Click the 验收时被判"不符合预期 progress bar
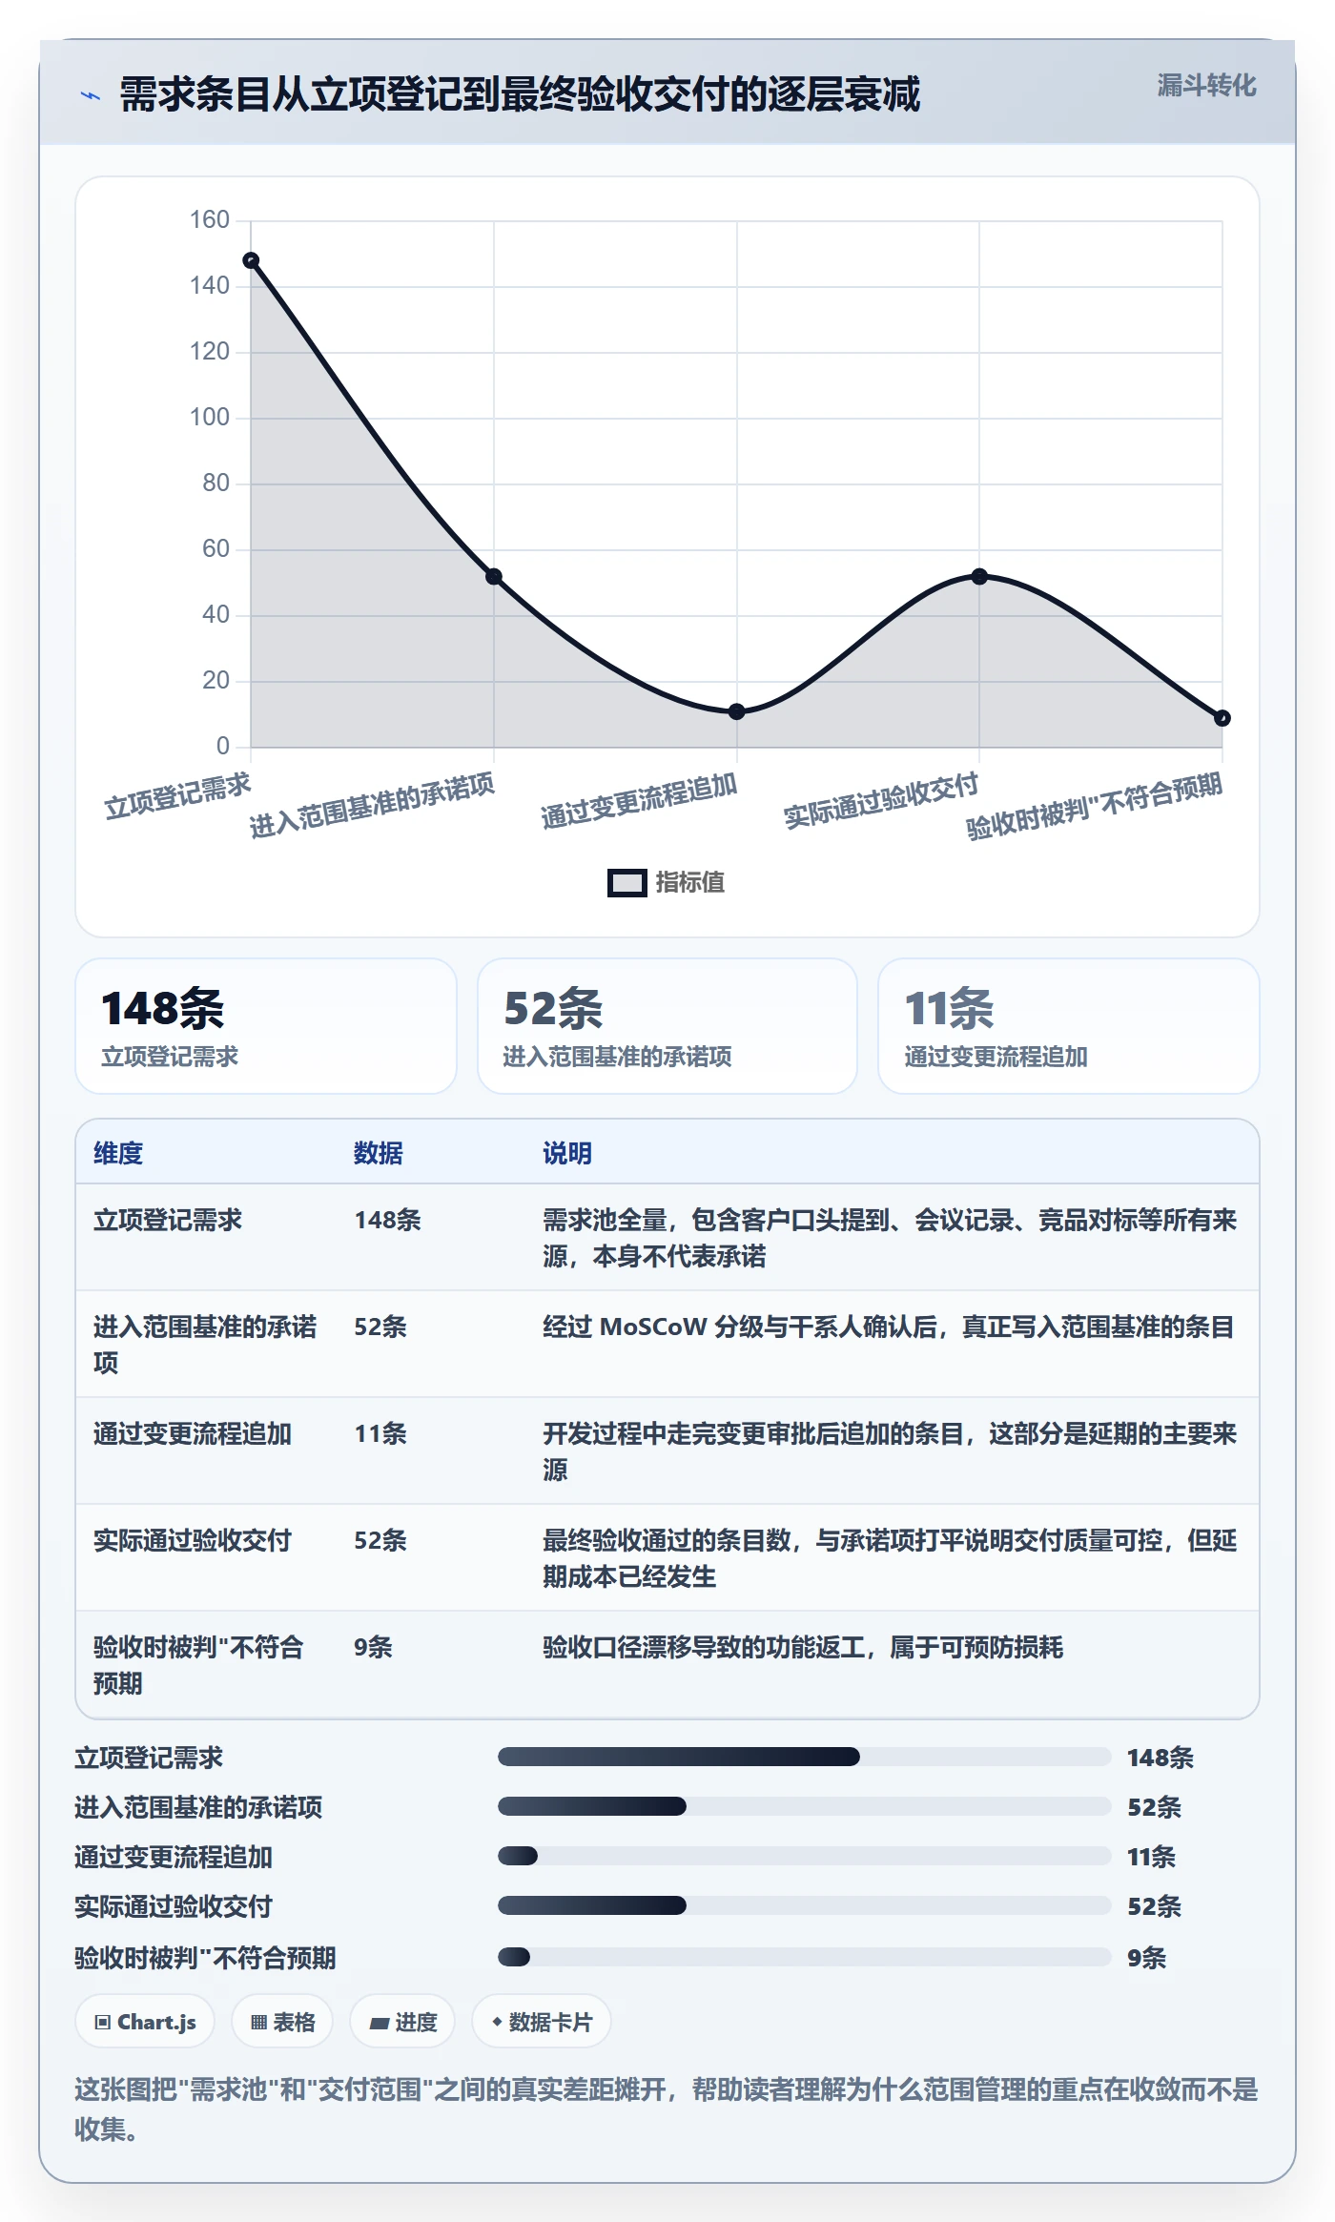1335x2222 pixels. coord(804,1957)
